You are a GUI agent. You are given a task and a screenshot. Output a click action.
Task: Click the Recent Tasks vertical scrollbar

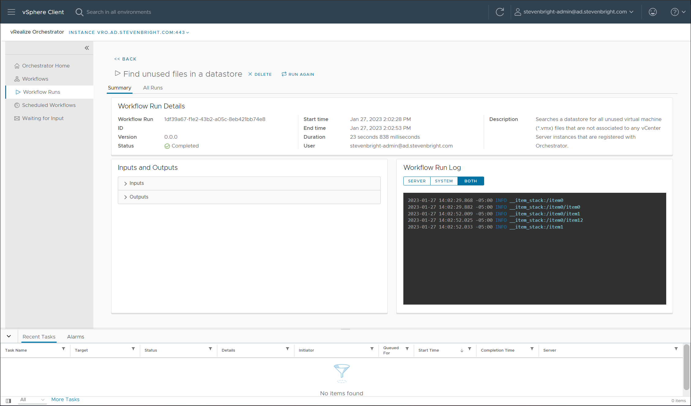coord(686,367)
